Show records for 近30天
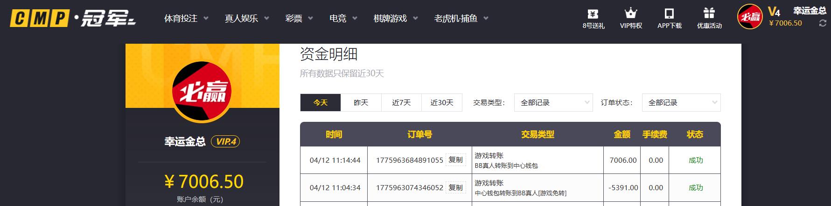 (x=442, y=103)
